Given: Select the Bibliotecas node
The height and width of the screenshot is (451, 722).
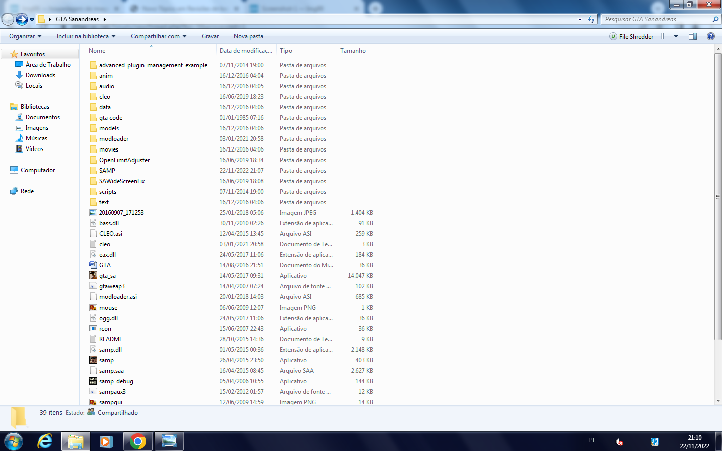Looking at the screenshot, I should click(35, 107).
